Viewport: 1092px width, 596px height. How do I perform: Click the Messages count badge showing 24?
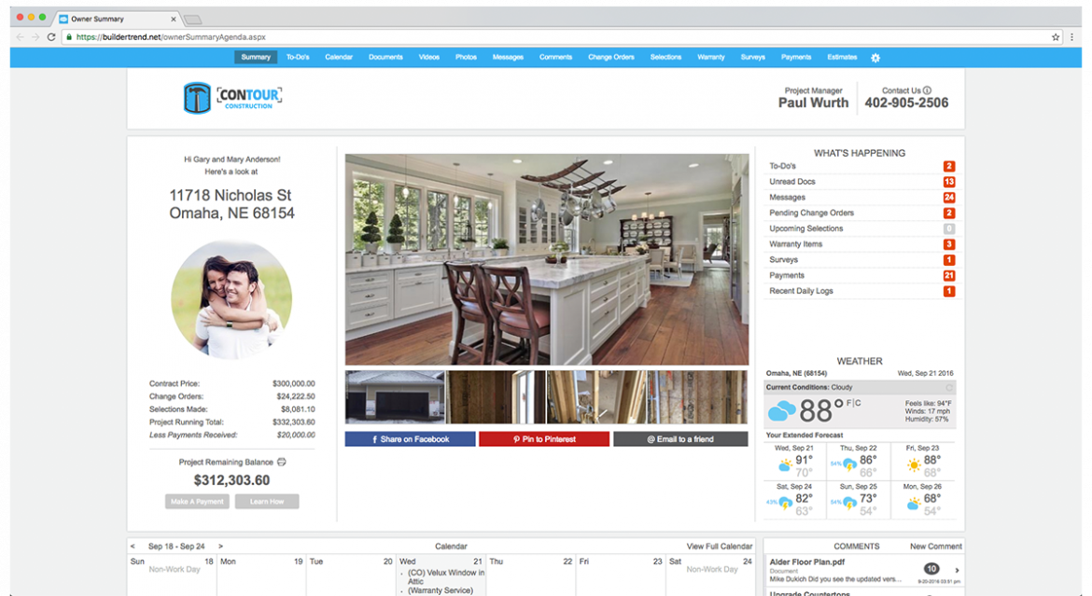click(x=948, y=197)
